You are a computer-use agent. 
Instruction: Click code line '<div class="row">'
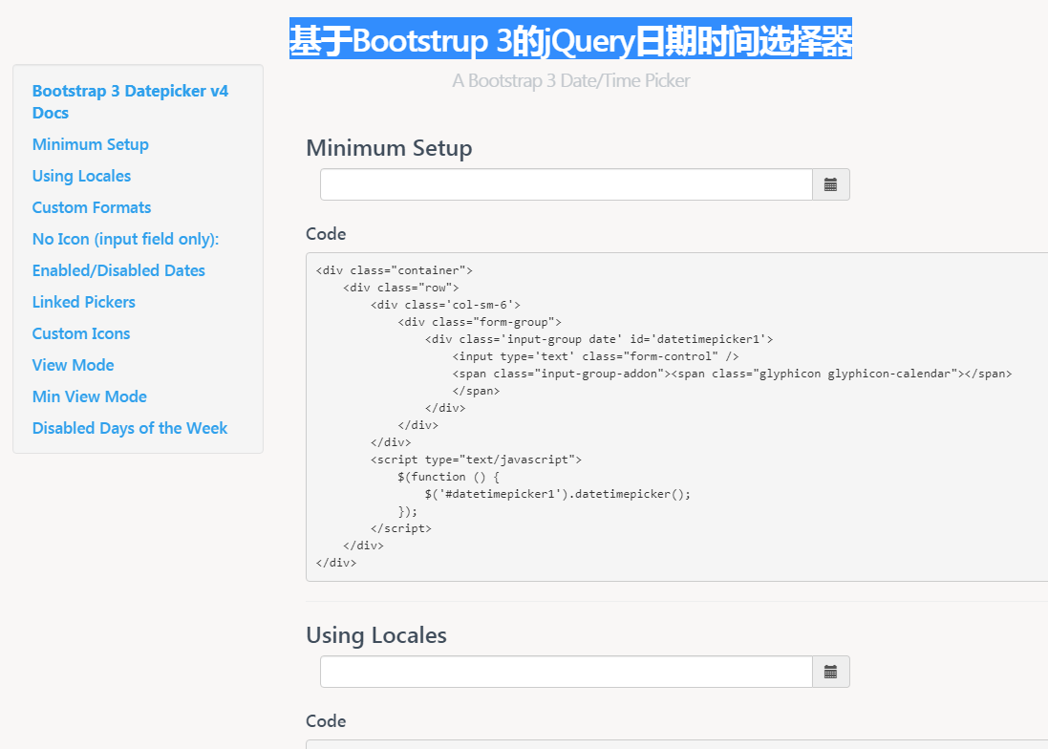click(x=401, y=288)
